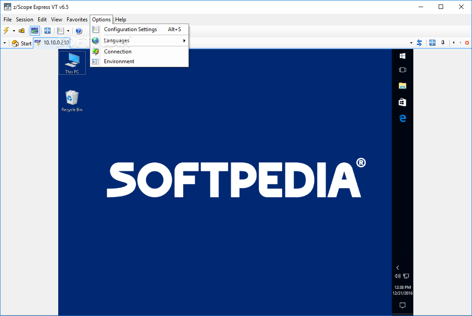Click the remote volume speaker icon

[x=397, y=276]
